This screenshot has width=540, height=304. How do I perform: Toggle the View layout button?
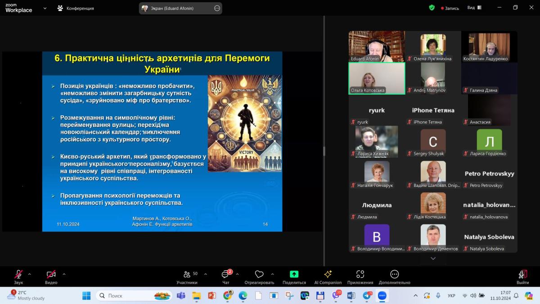(x=474, y=8)
